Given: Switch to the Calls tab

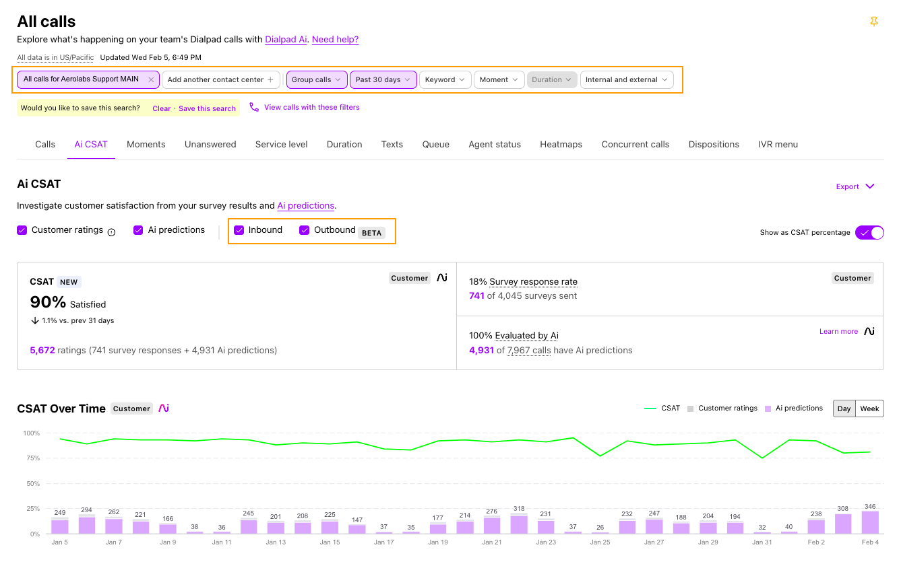Looking at the screenshot, I should 45,144.
